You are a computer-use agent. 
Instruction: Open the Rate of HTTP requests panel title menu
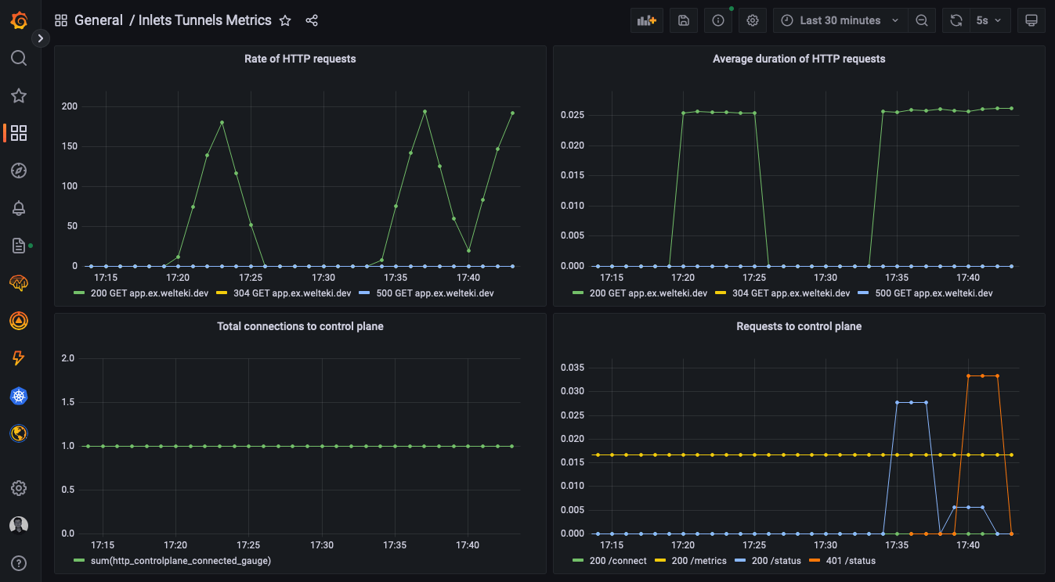pos(300,59)
